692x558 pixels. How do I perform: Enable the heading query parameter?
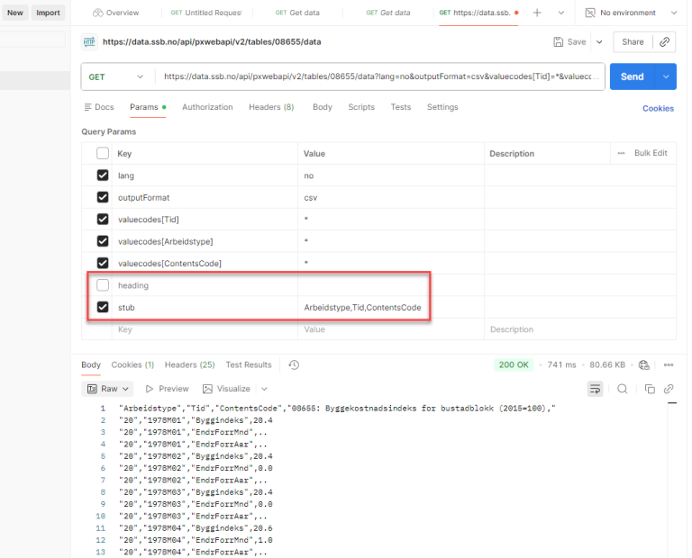click(x=103, y=285)
